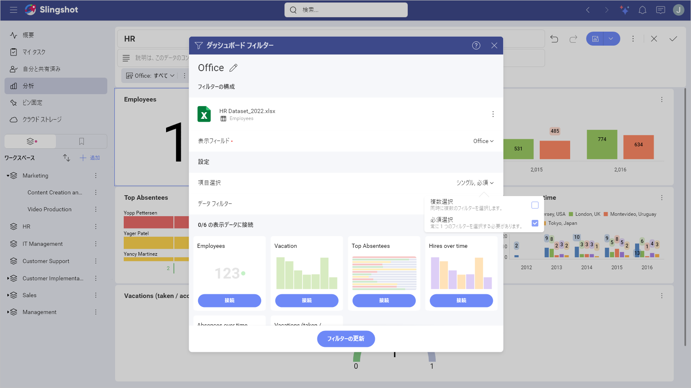Image resolution: width=691 pixels, height=388 pixels.
Task: Open IT Management options menu
Action: [96, 244]
